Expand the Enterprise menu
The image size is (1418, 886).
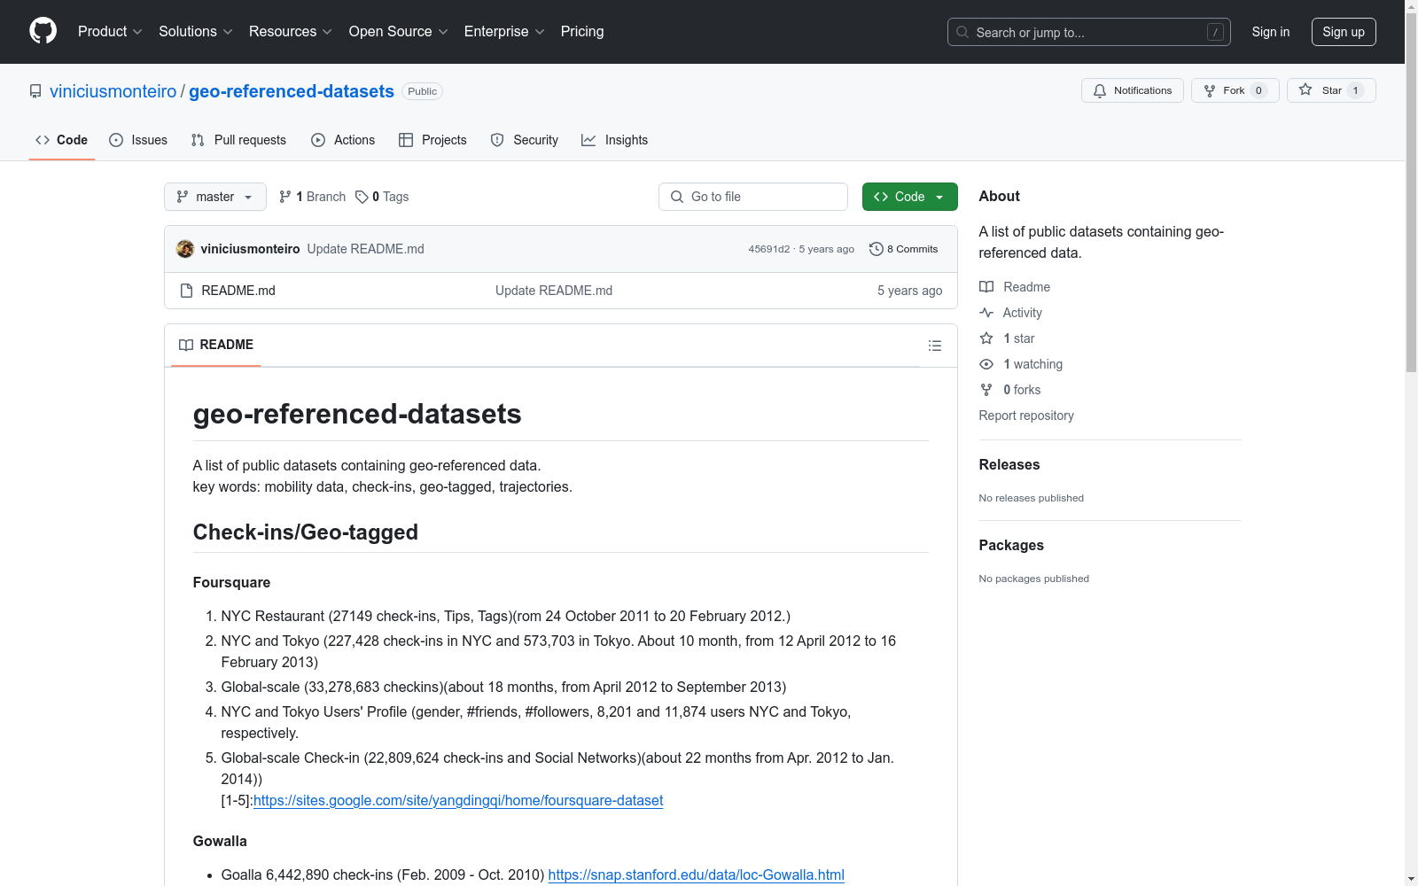coord(504,32)
